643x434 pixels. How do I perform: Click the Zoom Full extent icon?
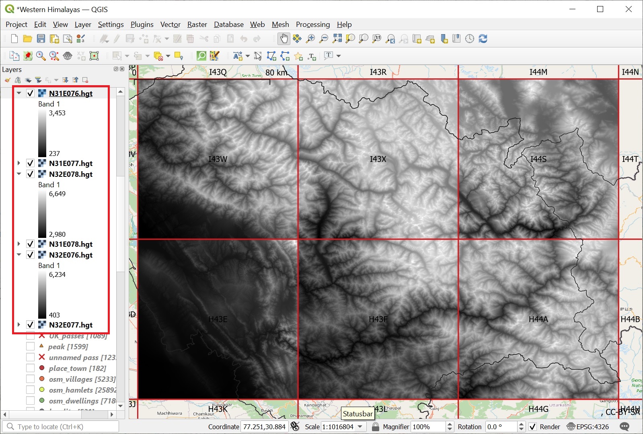pos(337,39)
